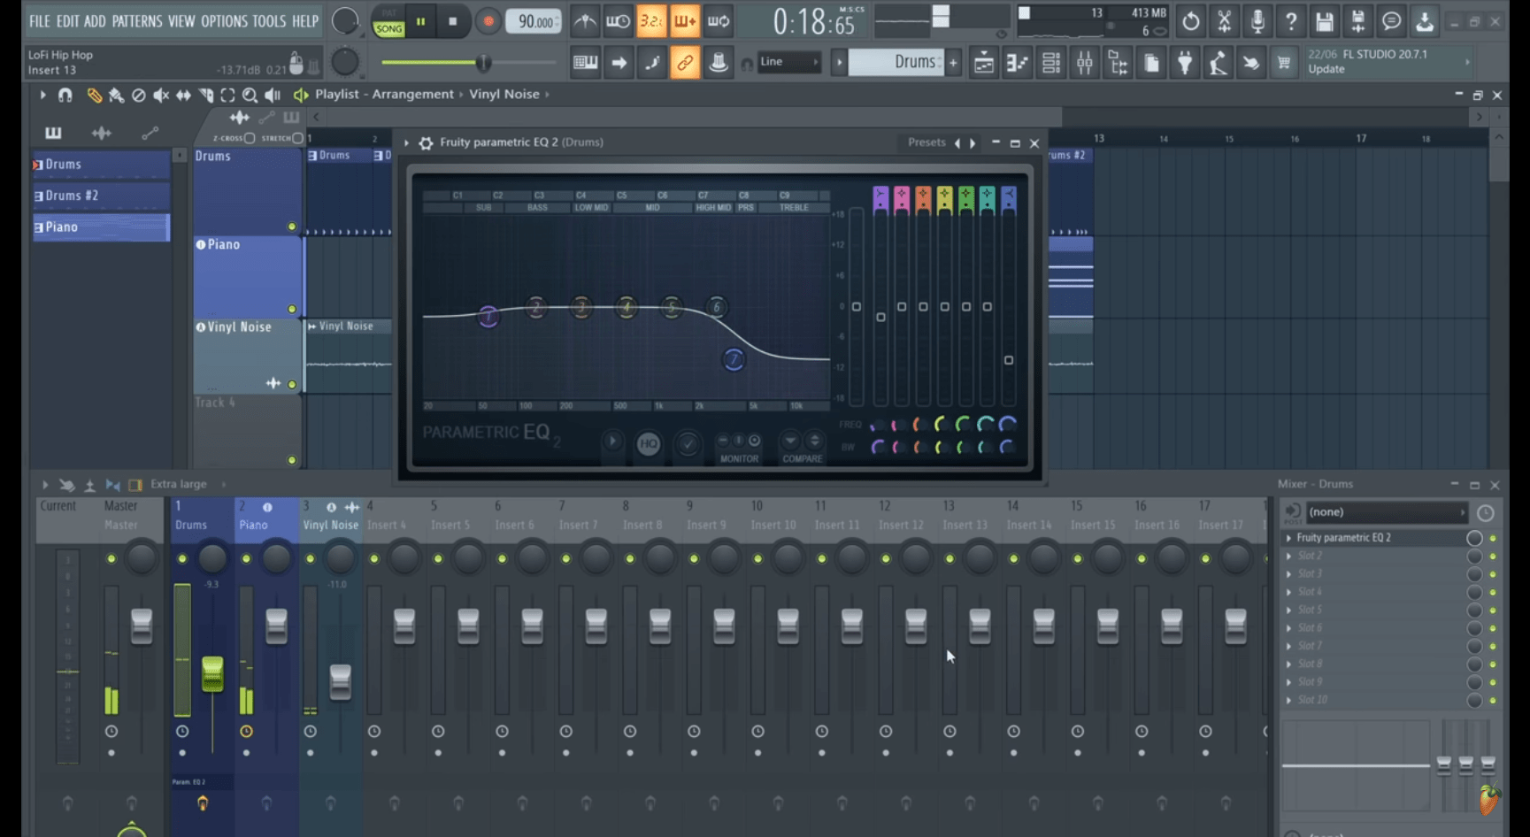Mute the Piano playlist track
The height and width of the screenshot is (837, 1530).
[292, 309]
